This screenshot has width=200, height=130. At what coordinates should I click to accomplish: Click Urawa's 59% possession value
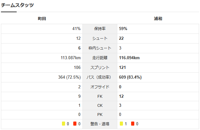pos(123,29)
